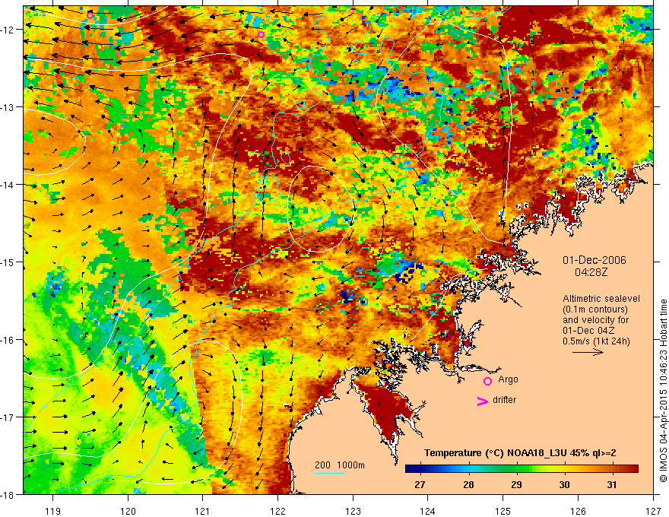Click latitude axis label '-16'
Screen dimensions: 669x517
pos(8,340)
